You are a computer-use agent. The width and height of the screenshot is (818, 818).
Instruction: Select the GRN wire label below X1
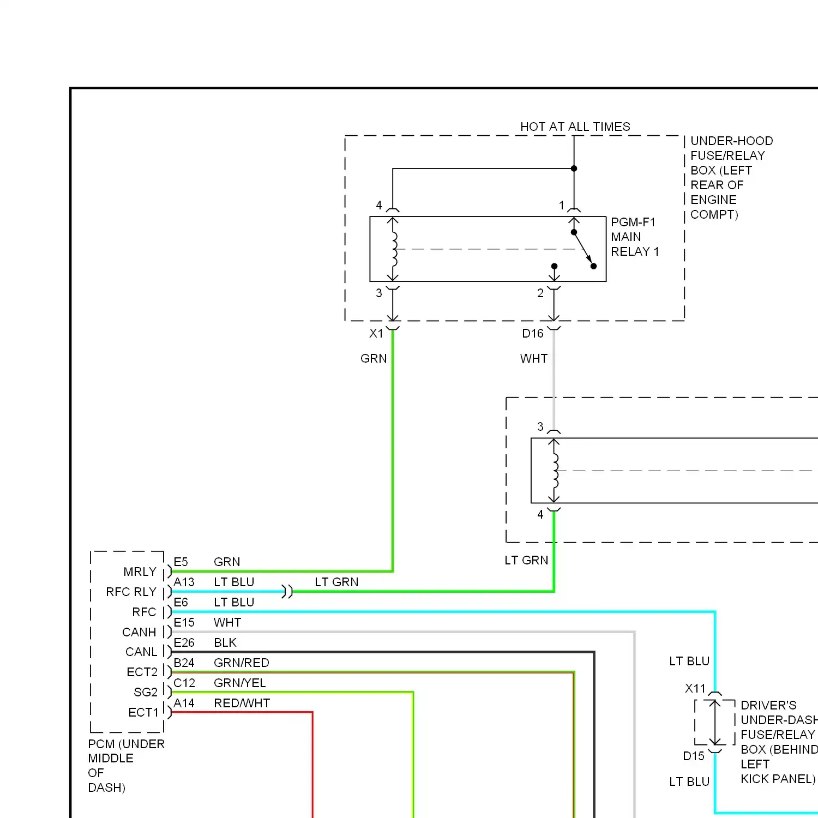pyautogui.click(x=374, y=358)
